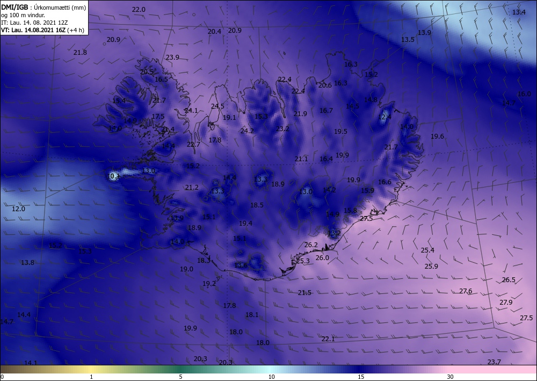Click the color scale label '5'
Viewport: 537px width, 381px height.
[180, 377]
